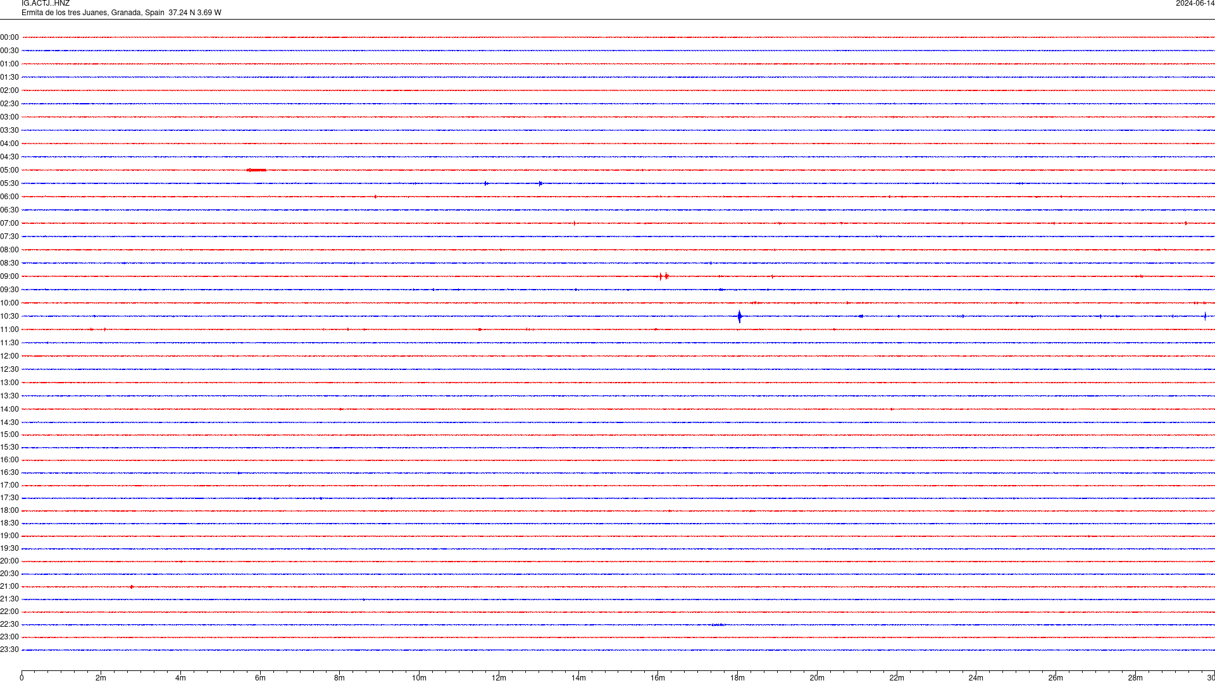Click the 04:00 trace time label

point(9,144)
